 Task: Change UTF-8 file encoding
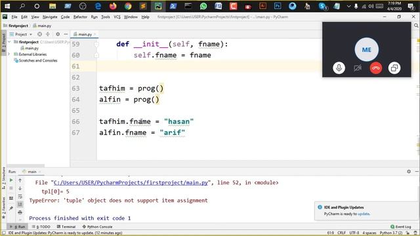coord(354,233)
